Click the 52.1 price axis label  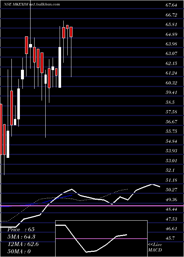pos(170,170)
